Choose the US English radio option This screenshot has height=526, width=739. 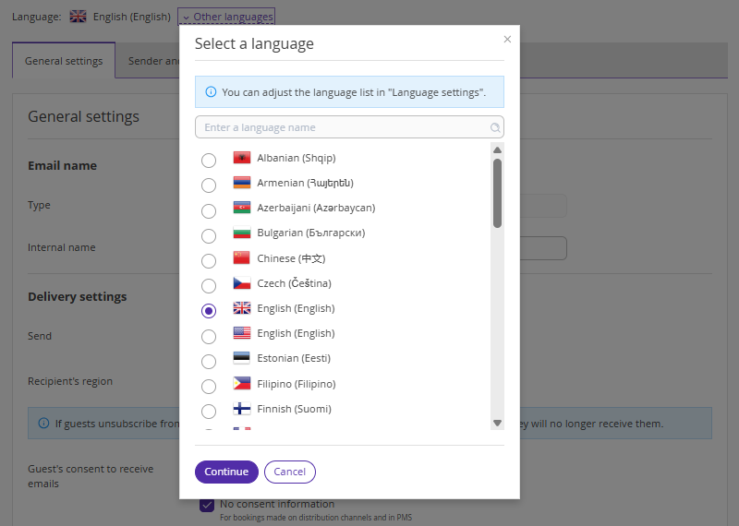[209, 336]
